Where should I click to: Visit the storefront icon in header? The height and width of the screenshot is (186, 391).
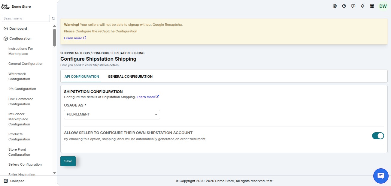[372, 6]
